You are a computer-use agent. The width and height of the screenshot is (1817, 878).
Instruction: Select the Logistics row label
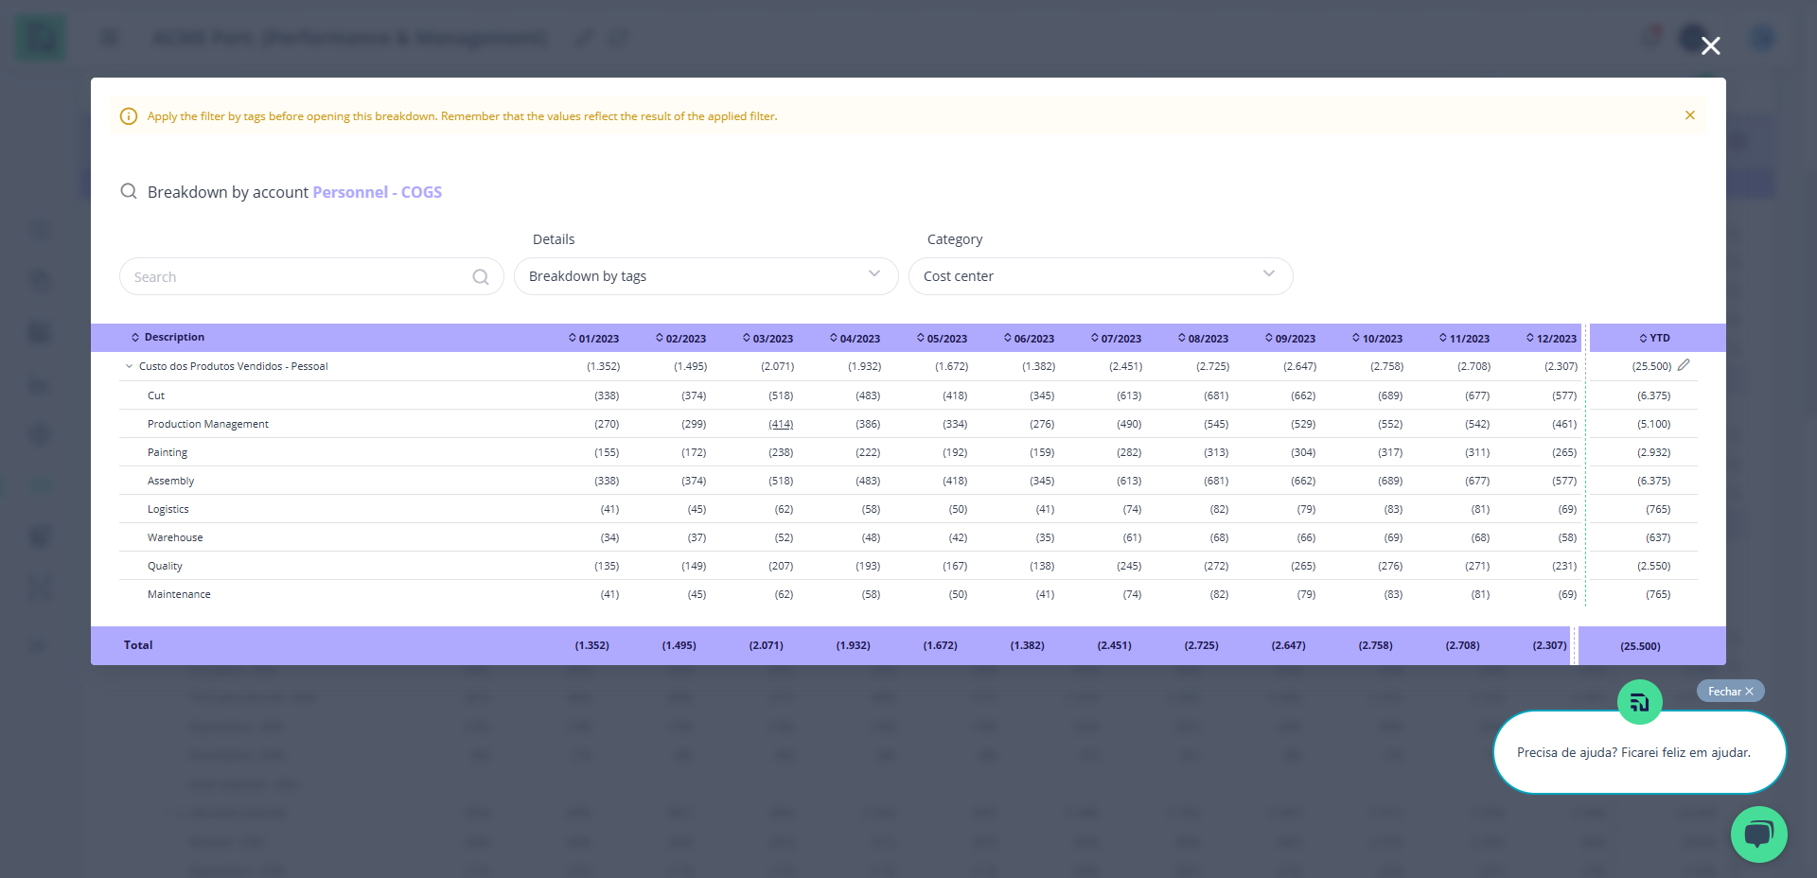tap(168, 509)
